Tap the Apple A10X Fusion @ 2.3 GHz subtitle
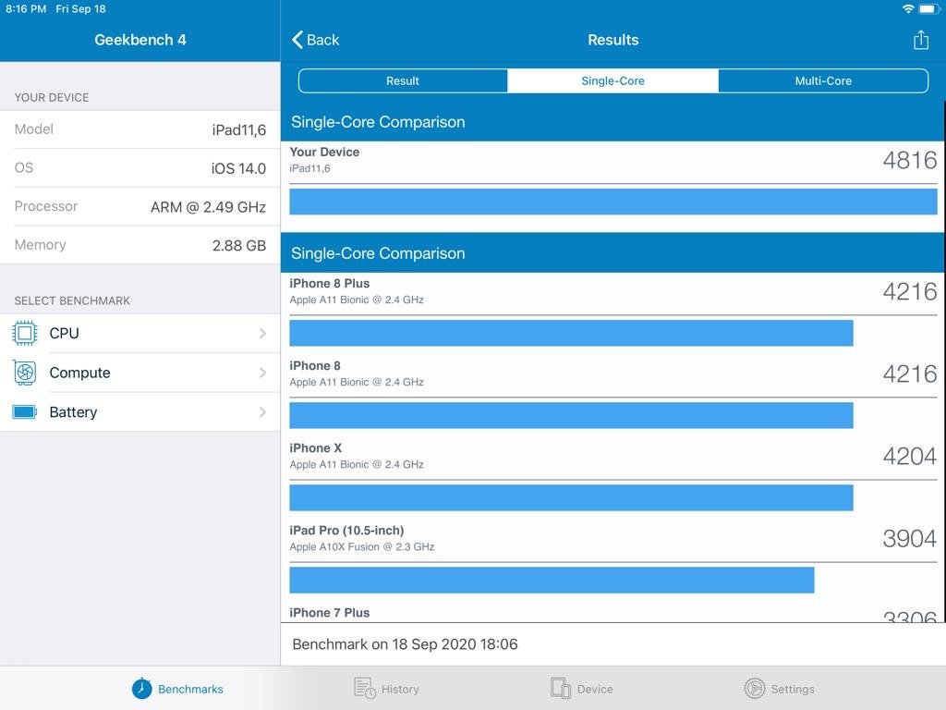The width and height of the screenshot is (946, 710). click(362, 547)
